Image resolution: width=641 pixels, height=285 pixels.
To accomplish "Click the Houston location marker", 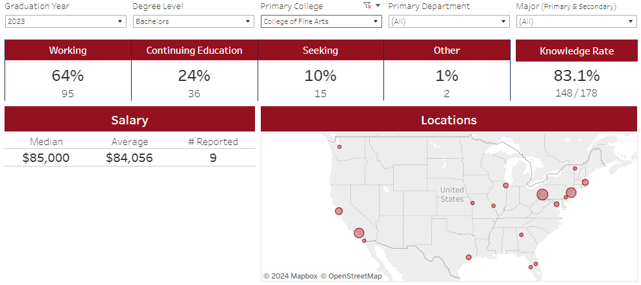I will point(468,257).
